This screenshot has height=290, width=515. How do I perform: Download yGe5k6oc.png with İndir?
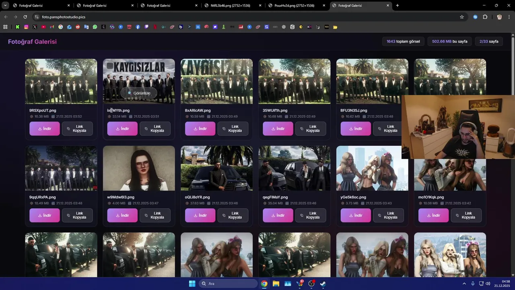[356, 215]
